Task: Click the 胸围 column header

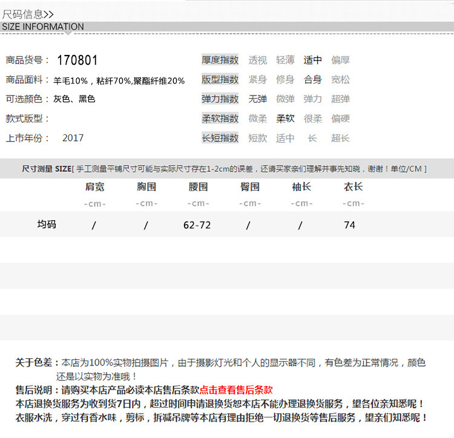Action: coord(146,187)
